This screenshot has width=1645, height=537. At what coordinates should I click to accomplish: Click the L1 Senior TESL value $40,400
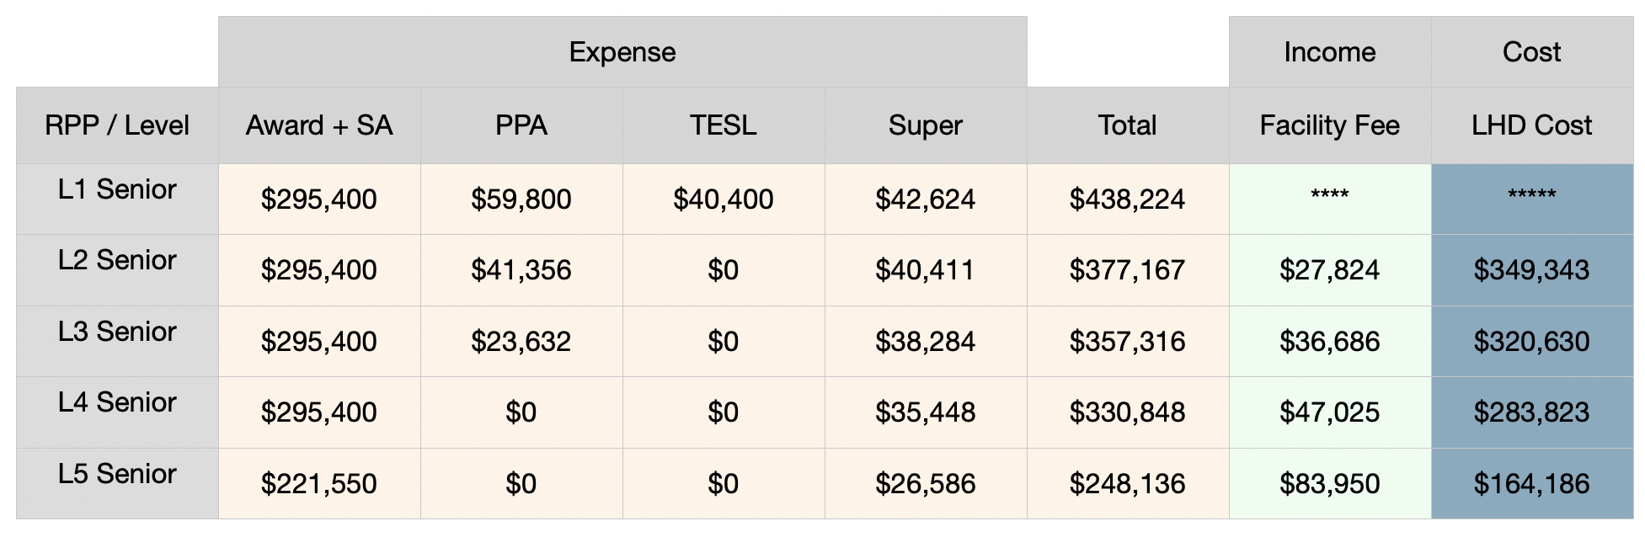coord(723,199)
